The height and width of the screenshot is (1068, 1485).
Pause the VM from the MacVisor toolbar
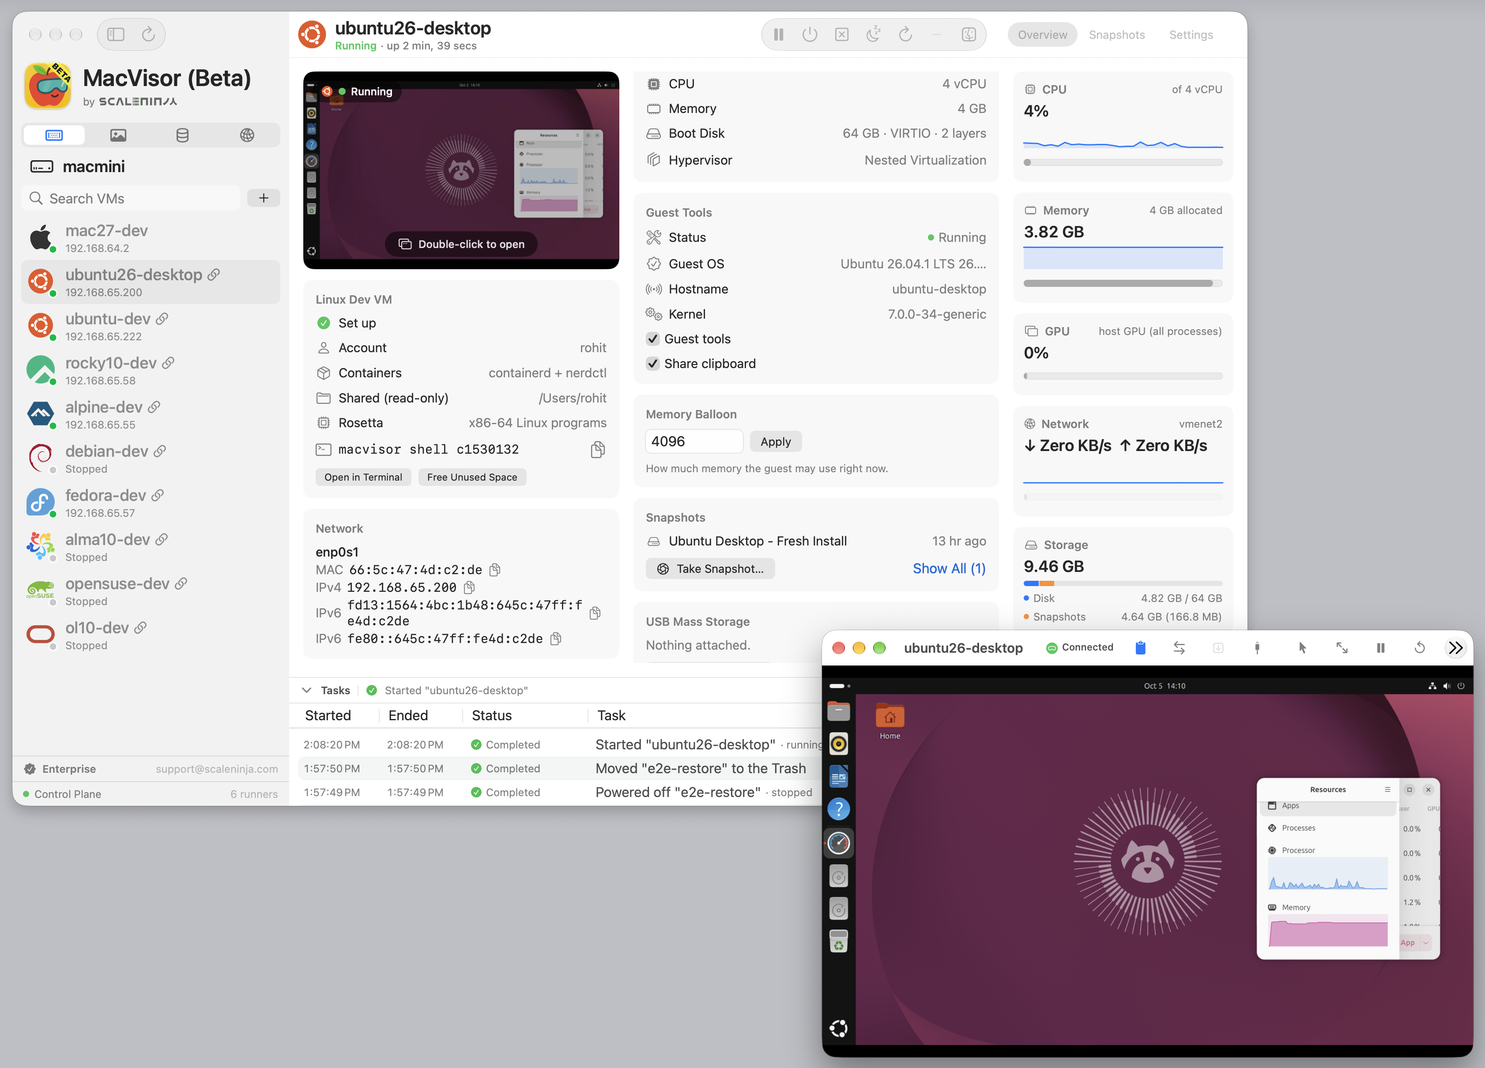click(779, 35)
